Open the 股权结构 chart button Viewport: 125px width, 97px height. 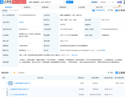(x=21, y=73)
